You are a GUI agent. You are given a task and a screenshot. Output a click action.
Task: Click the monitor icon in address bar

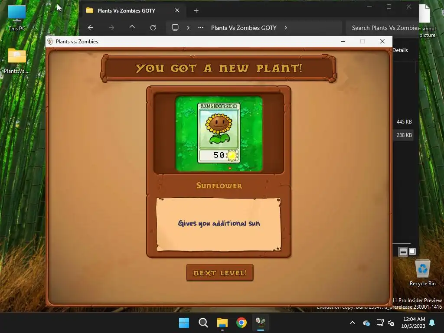[x=175, y=28]
